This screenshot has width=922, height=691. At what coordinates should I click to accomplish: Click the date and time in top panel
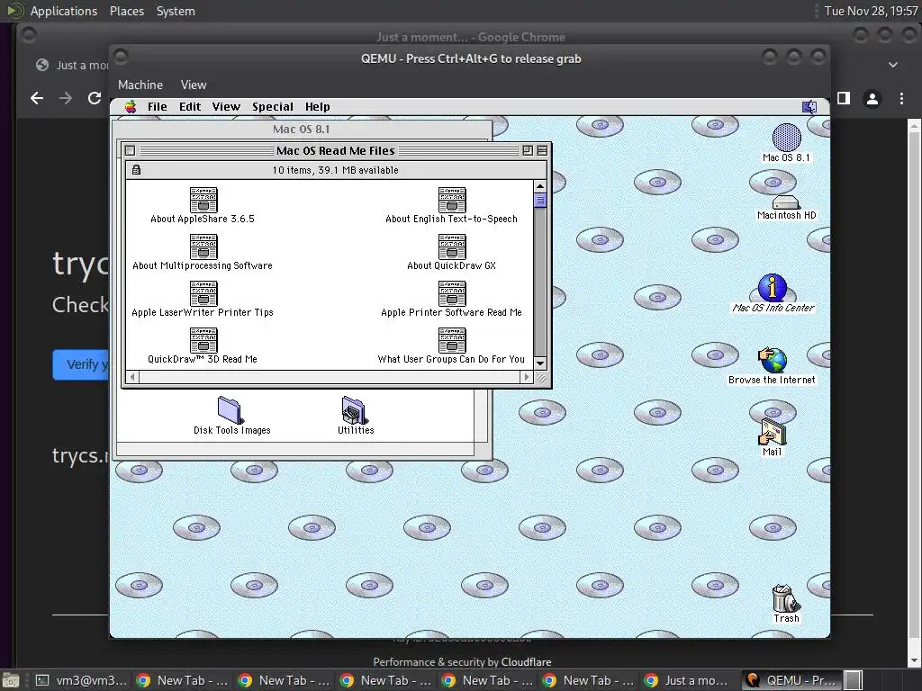871,11
